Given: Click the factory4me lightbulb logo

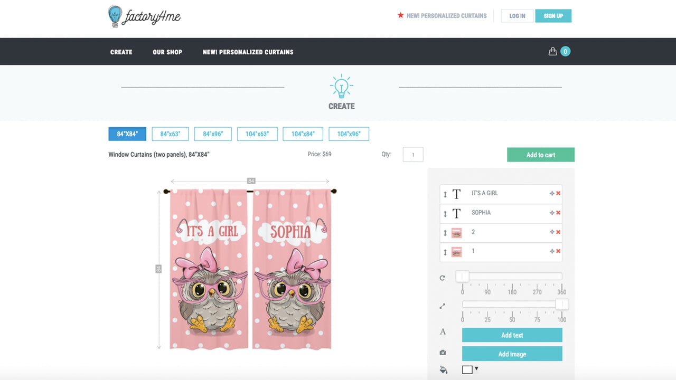Looking at the screenshot, I should (x=115, y=16).
